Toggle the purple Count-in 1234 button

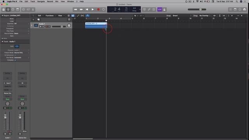(x=160, y=9)
